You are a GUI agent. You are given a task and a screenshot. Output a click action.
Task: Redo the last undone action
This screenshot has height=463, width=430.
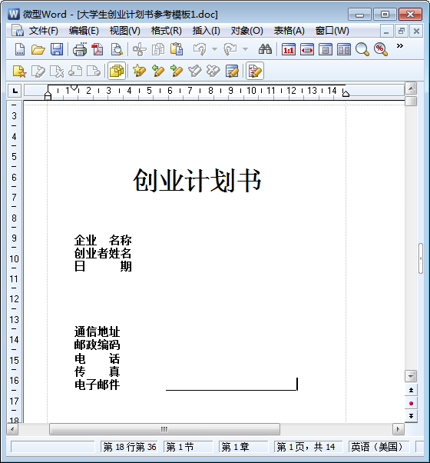click(x=230, y=49)
